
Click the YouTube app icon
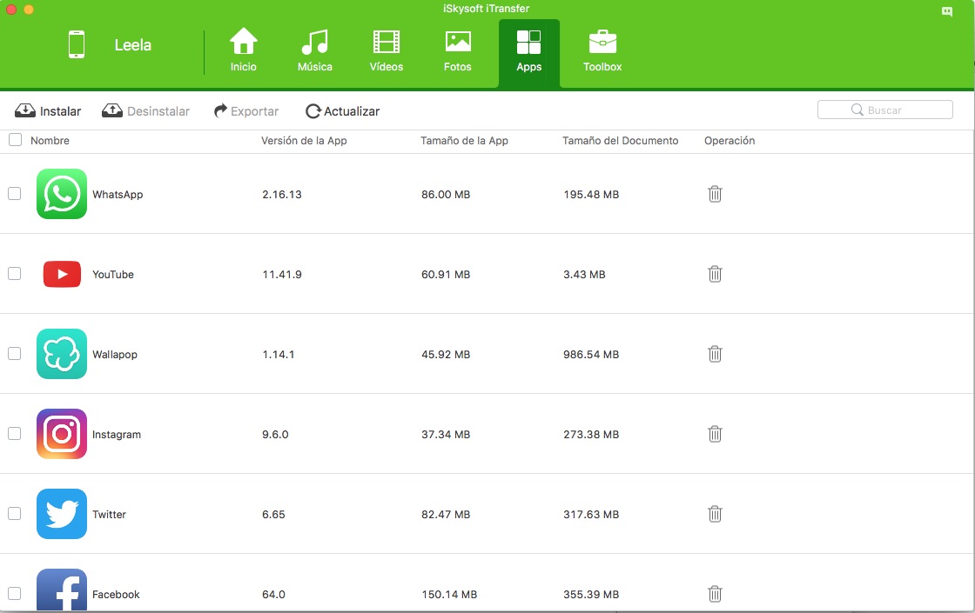[62, 274]
